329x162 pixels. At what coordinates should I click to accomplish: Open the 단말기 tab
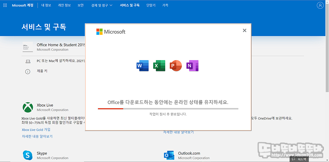151,5
